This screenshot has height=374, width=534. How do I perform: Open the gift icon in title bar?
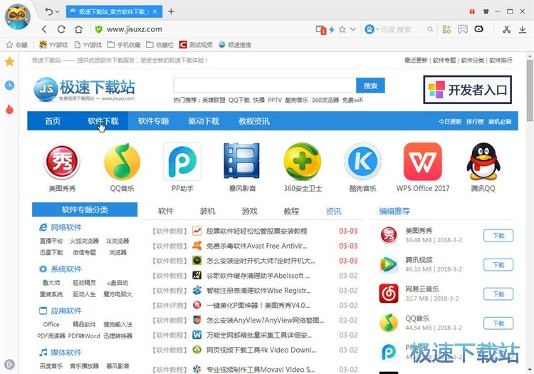(472, 11)
